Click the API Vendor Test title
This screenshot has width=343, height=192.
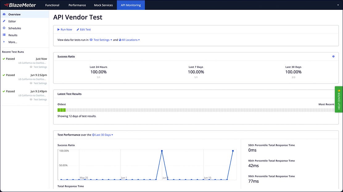click(78, 17)
